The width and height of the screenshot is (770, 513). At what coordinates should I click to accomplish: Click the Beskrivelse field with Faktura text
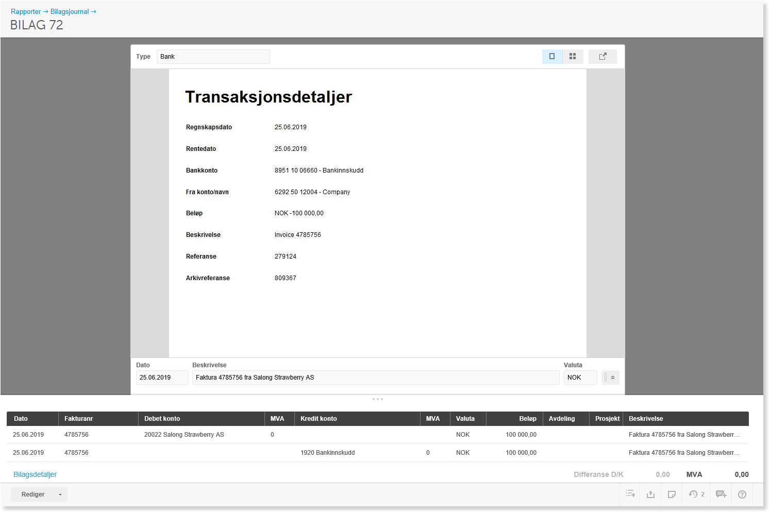coord(376,378)
